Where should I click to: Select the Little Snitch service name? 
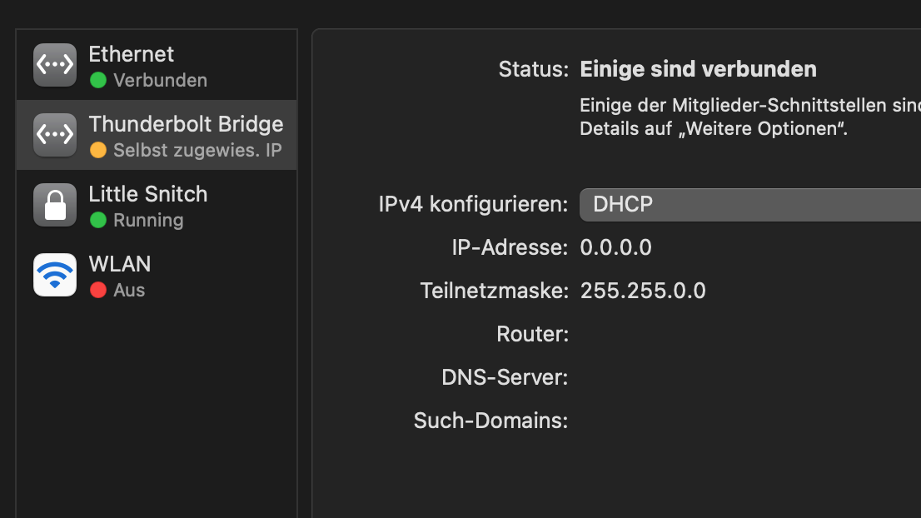coord(148,194)
